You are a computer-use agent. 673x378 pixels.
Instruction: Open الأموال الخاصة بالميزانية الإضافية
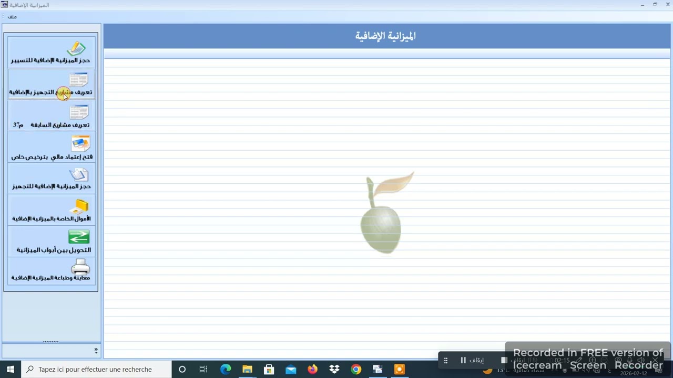click(51, 211)
